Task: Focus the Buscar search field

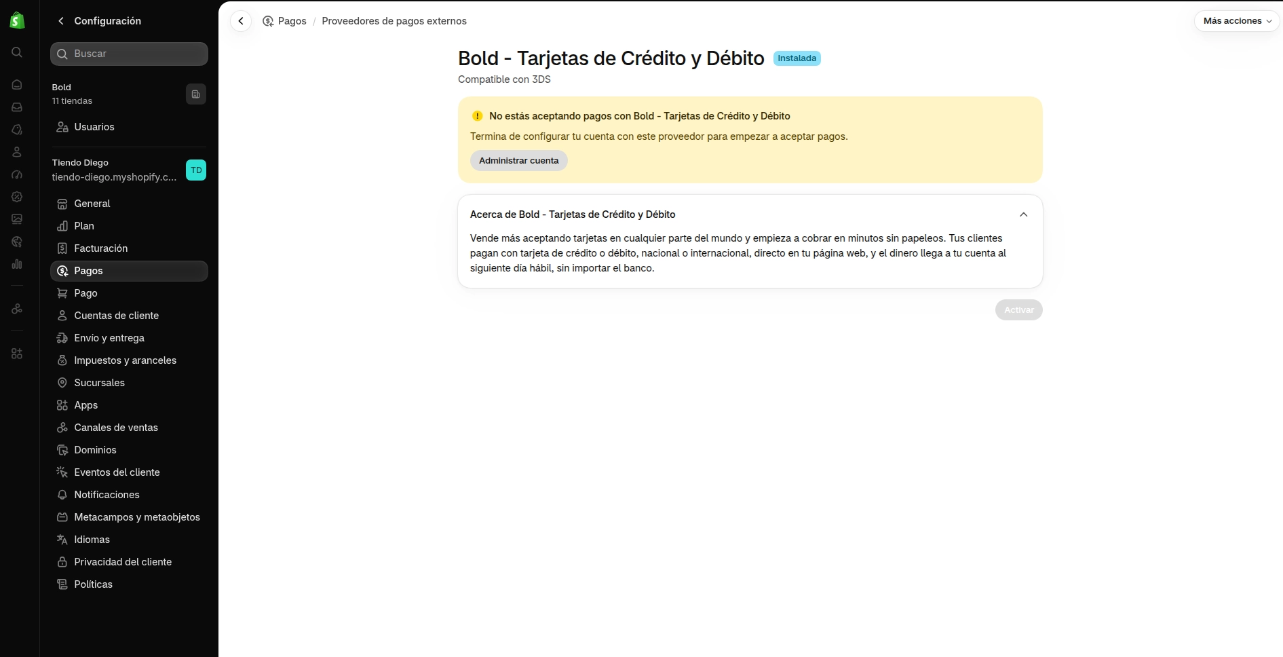Action: point(129,54)
